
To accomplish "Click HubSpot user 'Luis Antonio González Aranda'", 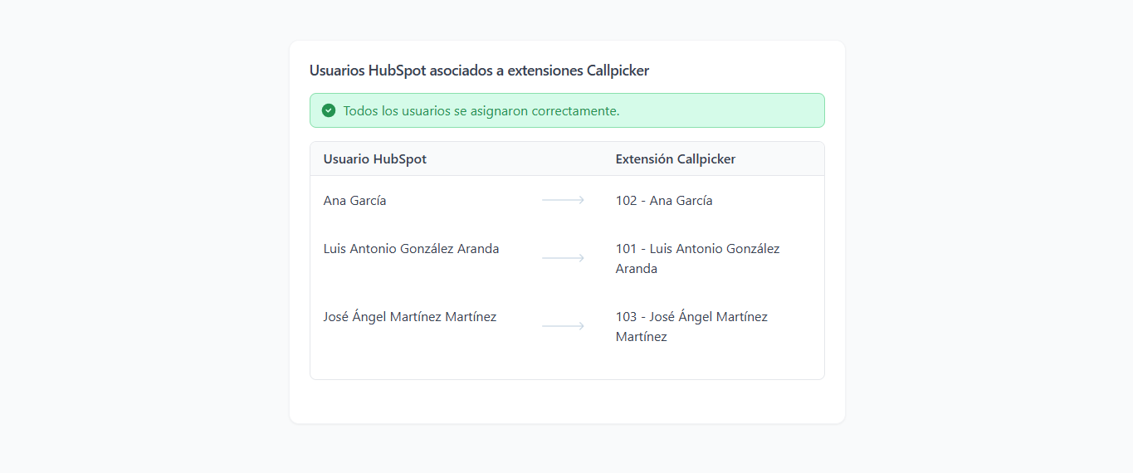I will click(x=412, y=248).
